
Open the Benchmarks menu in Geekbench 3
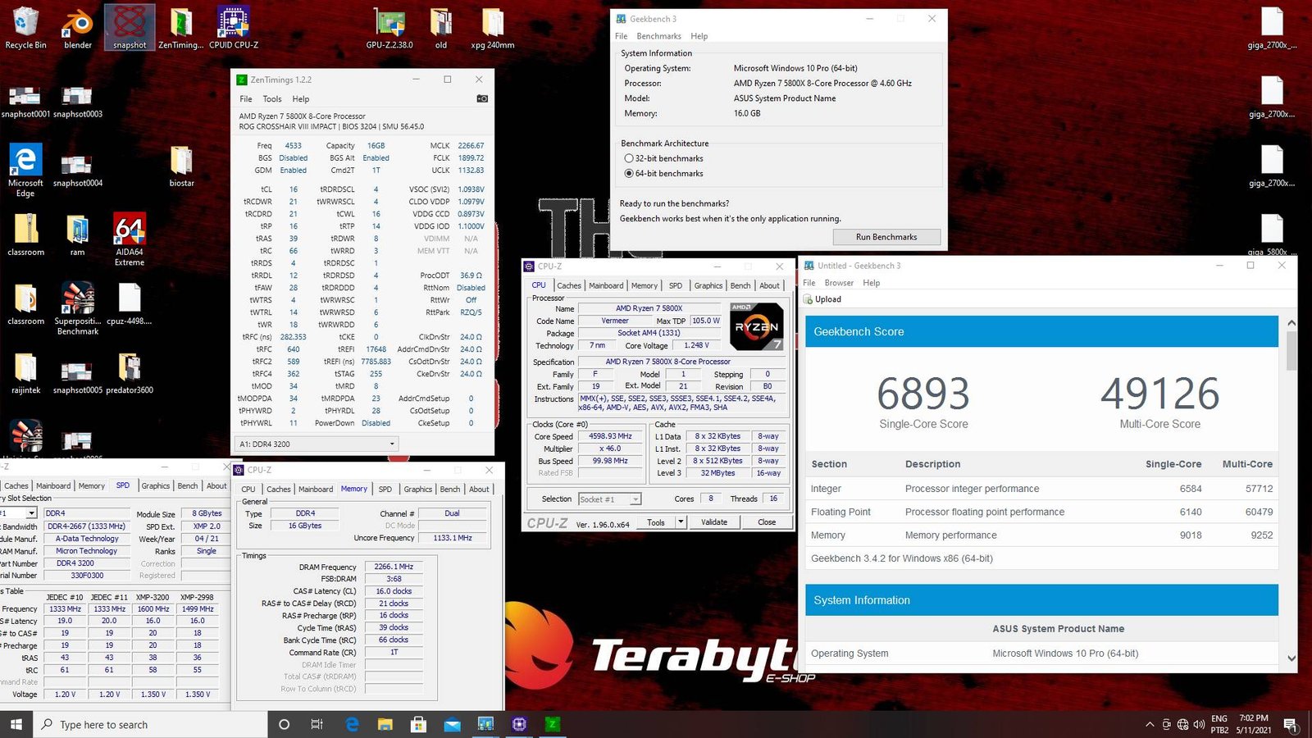pyautogui.click(x=658, y=36)
